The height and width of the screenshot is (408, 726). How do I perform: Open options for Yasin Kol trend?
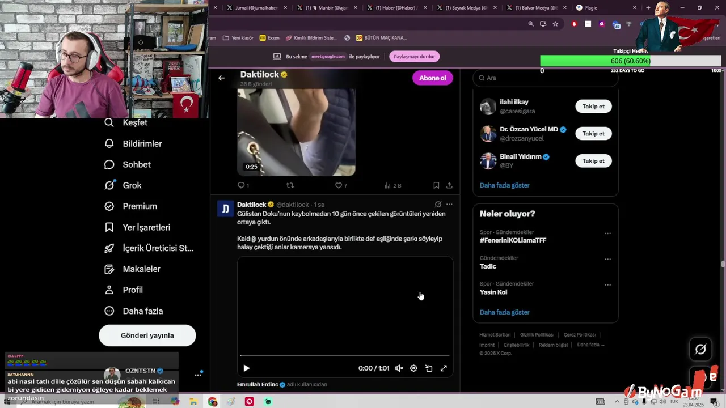(607, 285)
